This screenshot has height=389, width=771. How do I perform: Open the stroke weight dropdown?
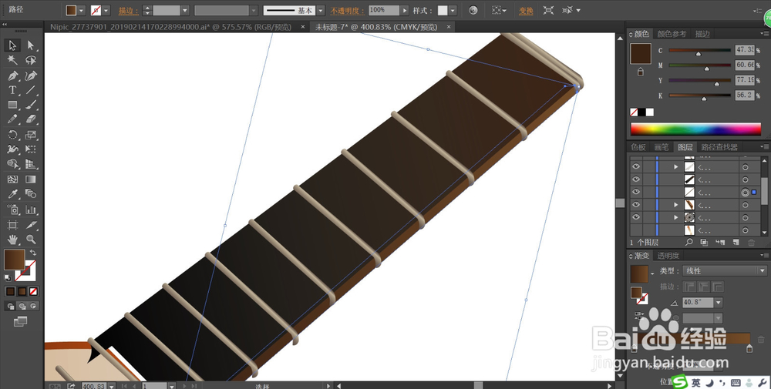[185, 10]
